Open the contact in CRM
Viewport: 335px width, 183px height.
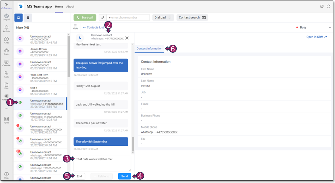click(316, 37)
